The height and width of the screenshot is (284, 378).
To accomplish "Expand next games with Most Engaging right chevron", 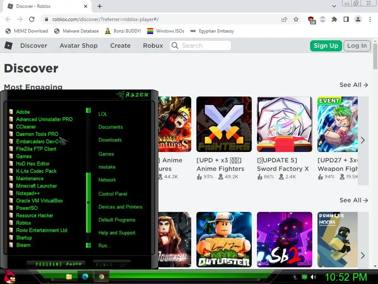I will point(363,140).
